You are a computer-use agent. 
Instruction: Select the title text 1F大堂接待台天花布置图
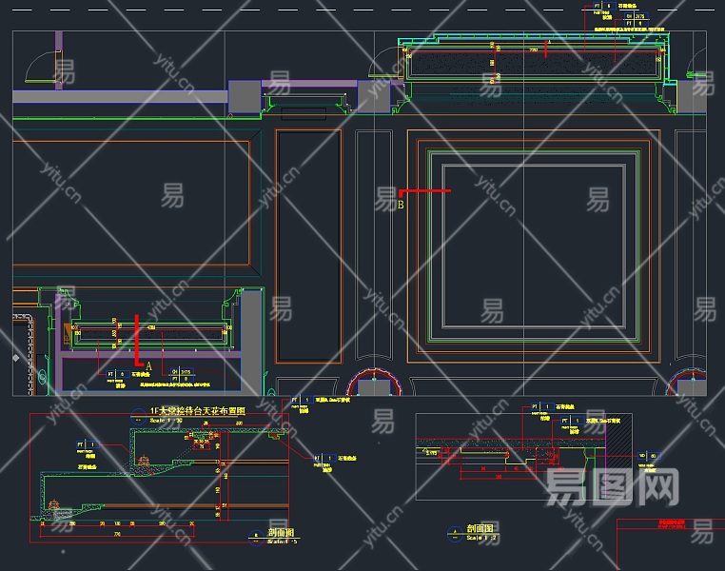pos(198,410)
